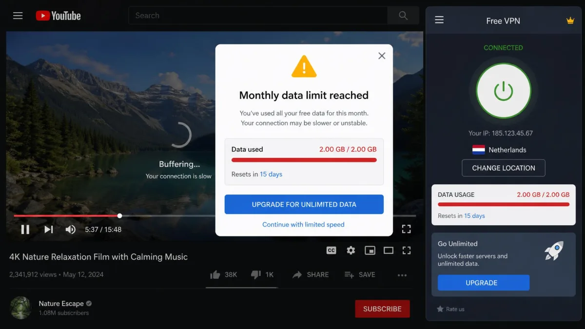Click the CONNECTED status label

tap(503, 48)
